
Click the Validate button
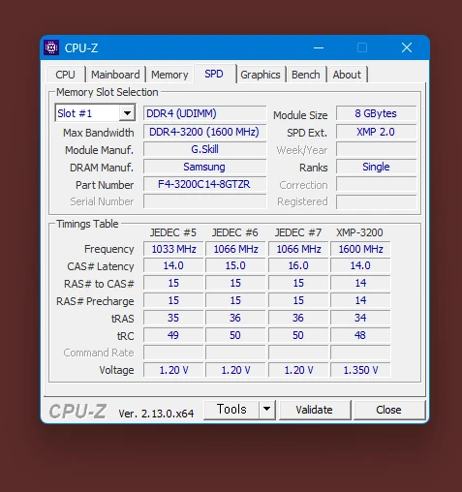tap(314, 410)
